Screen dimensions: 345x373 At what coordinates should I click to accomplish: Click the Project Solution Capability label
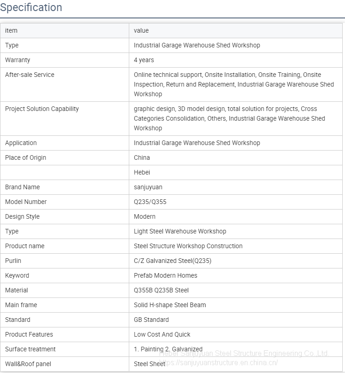(42, 109)
